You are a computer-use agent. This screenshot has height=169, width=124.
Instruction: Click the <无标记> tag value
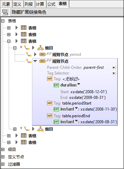71,79
